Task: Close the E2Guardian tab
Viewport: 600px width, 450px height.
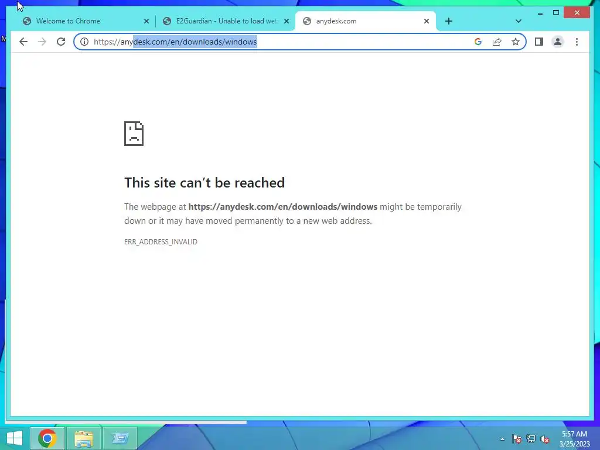Action: click(x=286, y=21)
